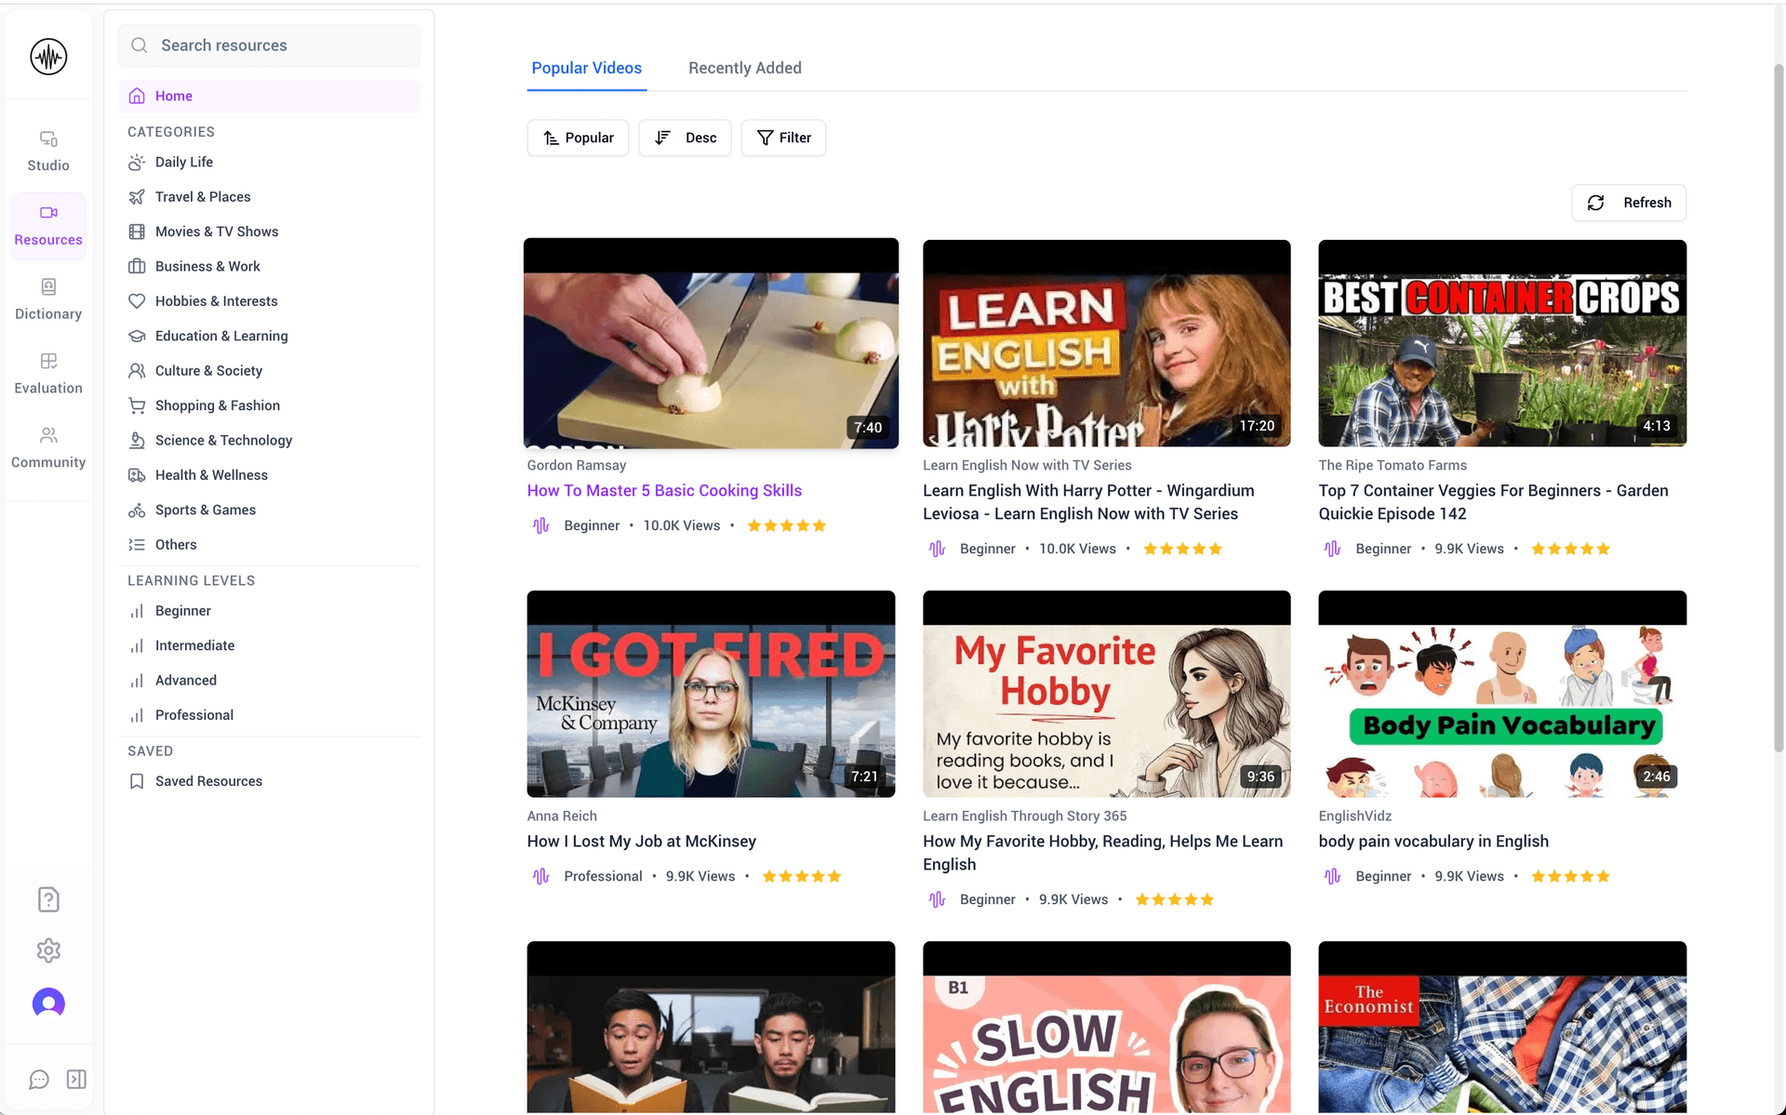The width and height of the screenshot is (1786, 1115).
Task: Open the chat feedback bubble
Action: 38,1079
